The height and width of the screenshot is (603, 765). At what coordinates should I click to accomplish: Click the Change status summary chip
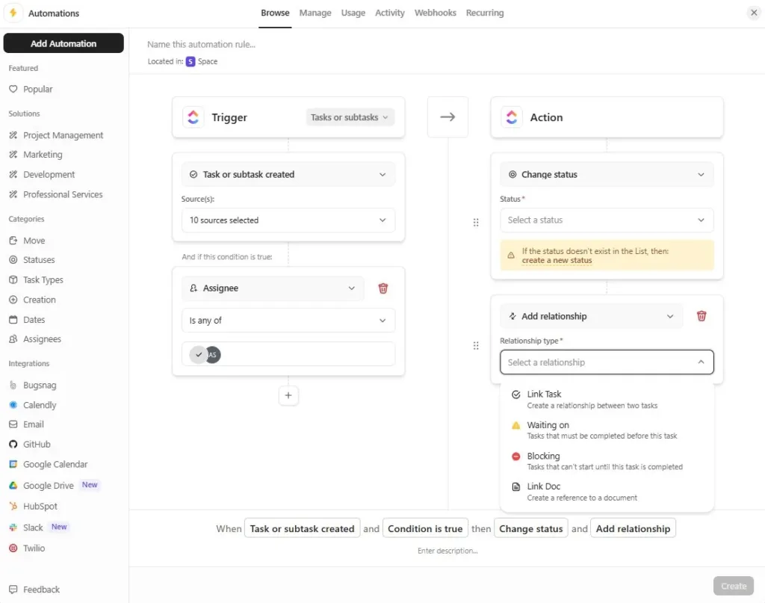531,529
